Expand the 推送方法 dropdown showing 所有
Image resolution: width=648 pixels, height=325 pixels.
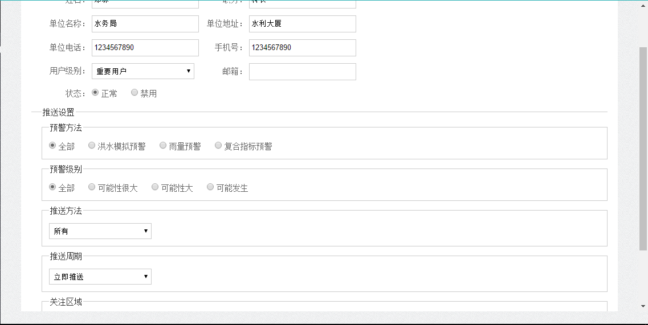(100, 231)
